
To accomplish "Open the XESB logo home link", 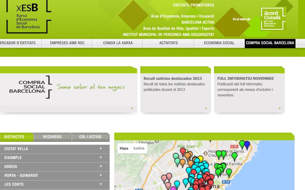I will [x=29, y=17].
